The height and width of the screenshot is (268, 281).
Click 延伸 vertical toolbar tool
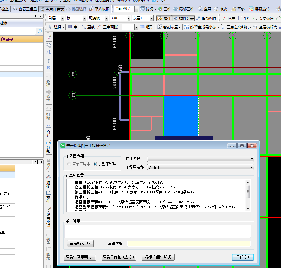(49, 81)
